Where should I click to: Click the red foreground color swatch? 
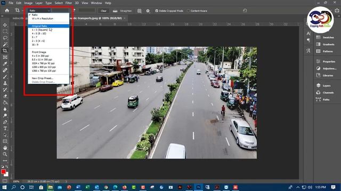coord(3,172)
